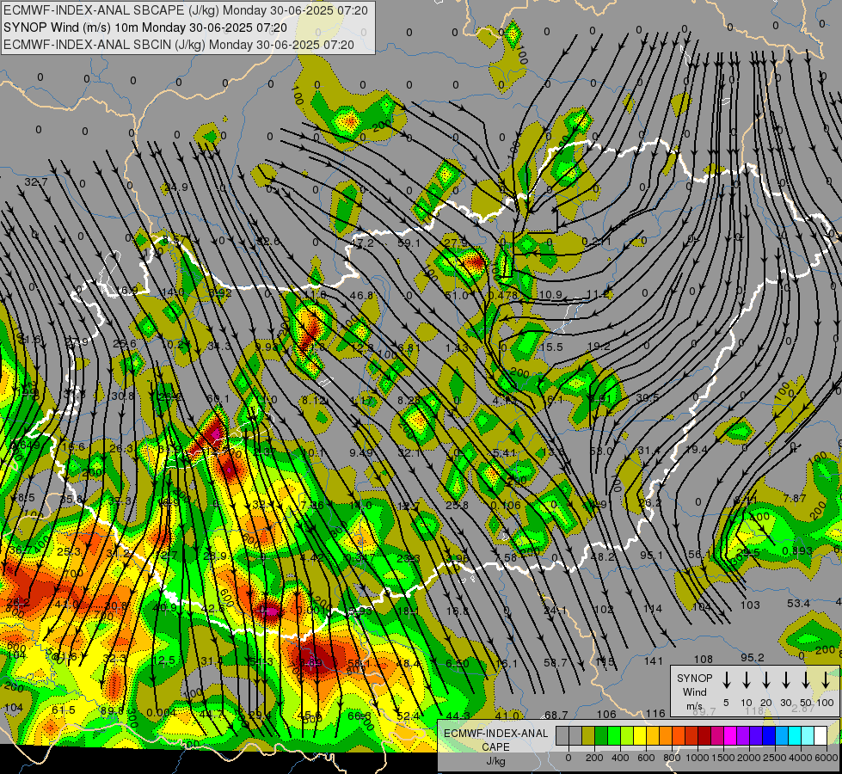Click the map value 141
Screen dimensions: 842x774
tap(654, 660)
